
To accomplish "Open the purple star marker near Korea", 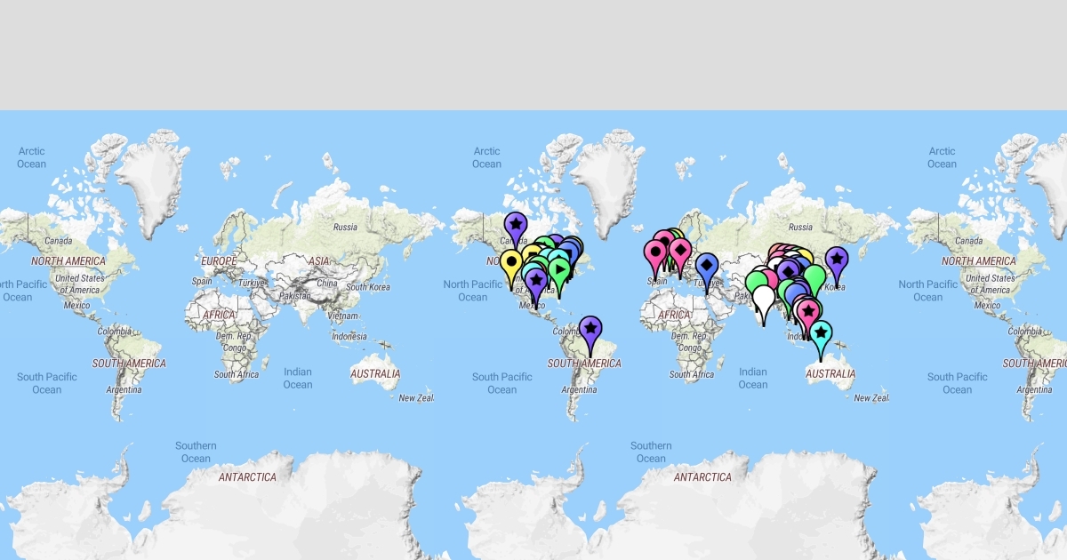I will 836,260.
